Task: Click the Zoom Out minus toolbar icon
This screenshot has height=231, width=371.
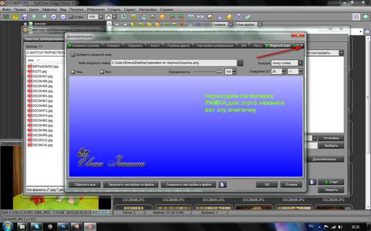Action: [63, 17]
